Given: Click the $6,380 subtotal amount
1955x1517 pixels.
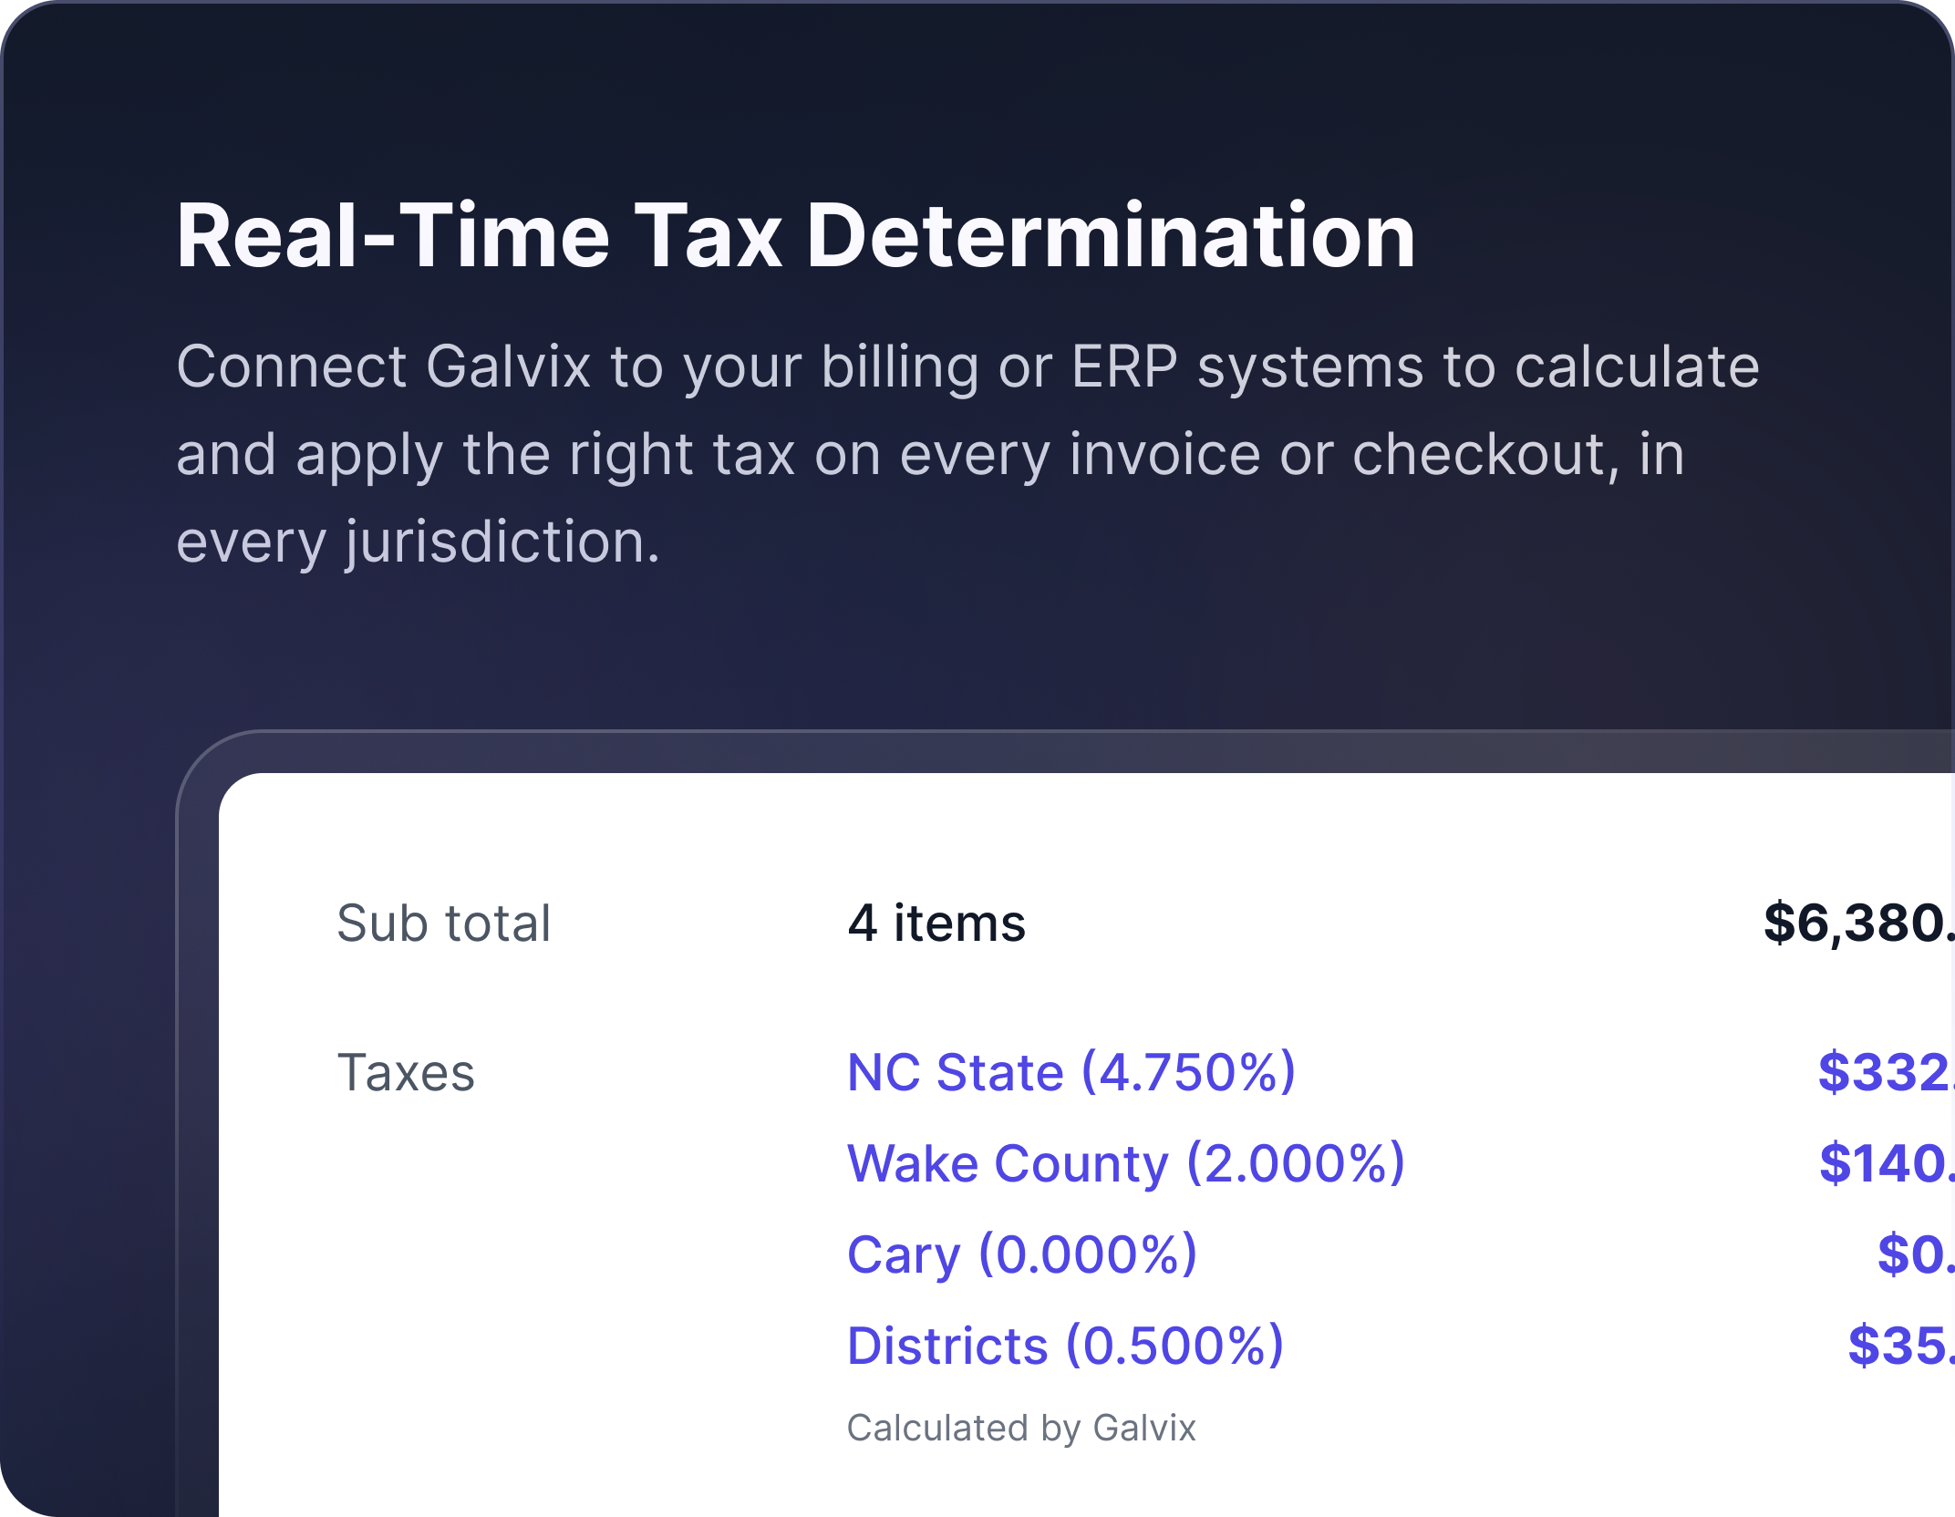Looking at the screenshot, I should 1857,923.
